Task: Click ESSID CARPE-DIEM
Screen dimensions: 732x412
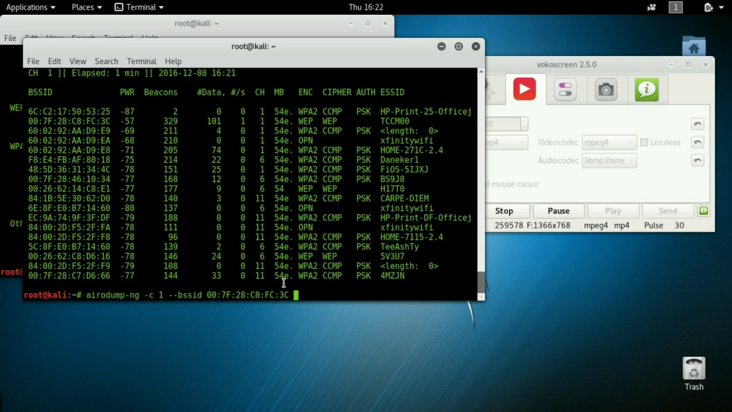Action: (x=404, y=199)
